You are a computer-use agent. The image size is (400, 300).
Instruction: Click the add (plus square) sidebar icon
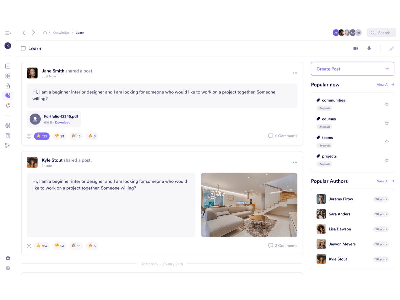8,66
